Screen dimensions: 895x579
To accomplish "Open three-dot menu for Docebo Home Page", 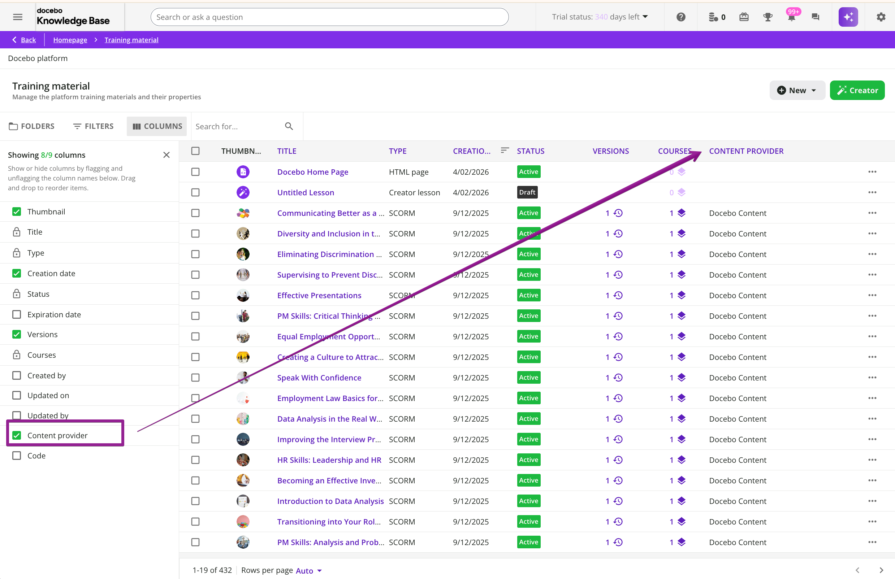I will 872,172.
